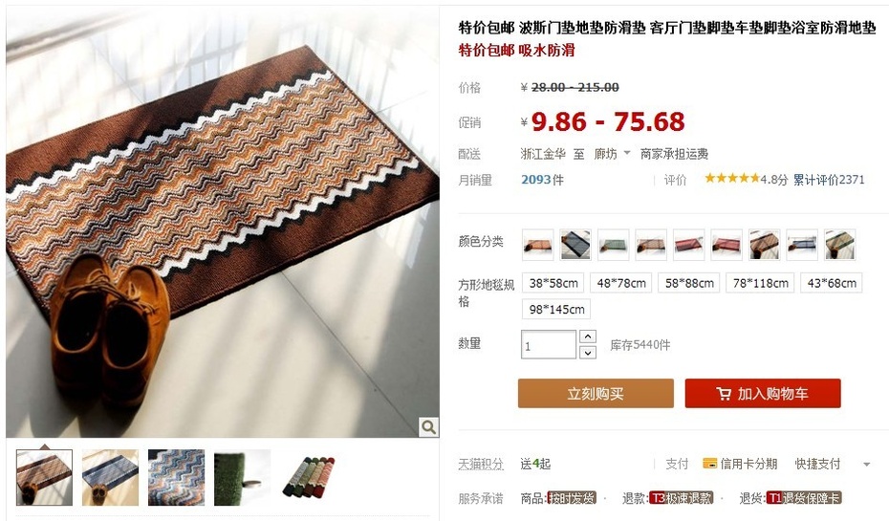Click the magnifier icon on product image

click(x=428, y=426)
